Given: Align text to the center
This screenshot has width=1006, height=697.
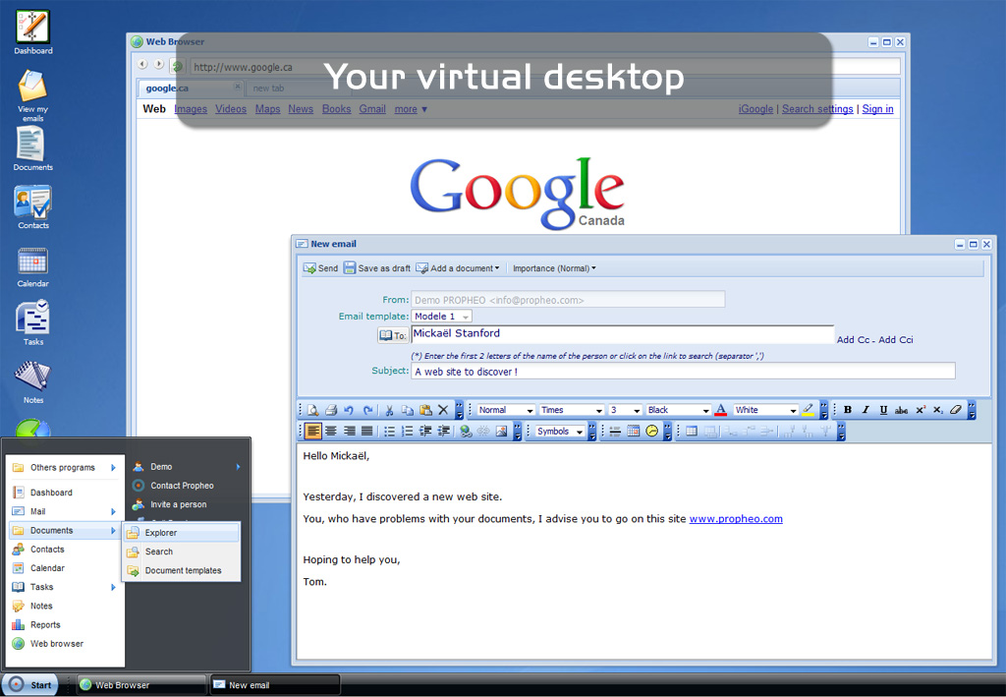Looking at the screenshot, I should click(x=331, y=432).
